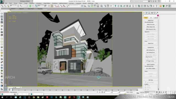Collapse the Skin Pose rollout
176x99 pixels.
click(x=151, y=80)
